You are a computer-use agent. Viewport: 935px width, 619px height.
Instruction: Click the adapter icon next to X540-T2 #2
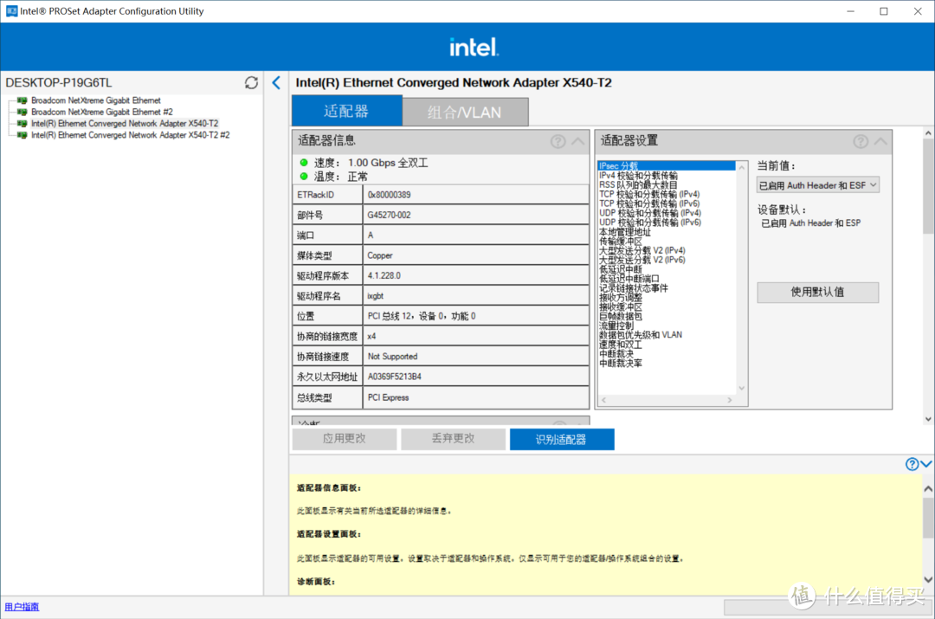click(23, 134)
